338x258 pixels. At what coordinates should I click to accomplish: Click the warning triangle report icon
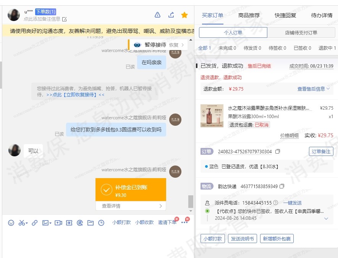[158, 15]
